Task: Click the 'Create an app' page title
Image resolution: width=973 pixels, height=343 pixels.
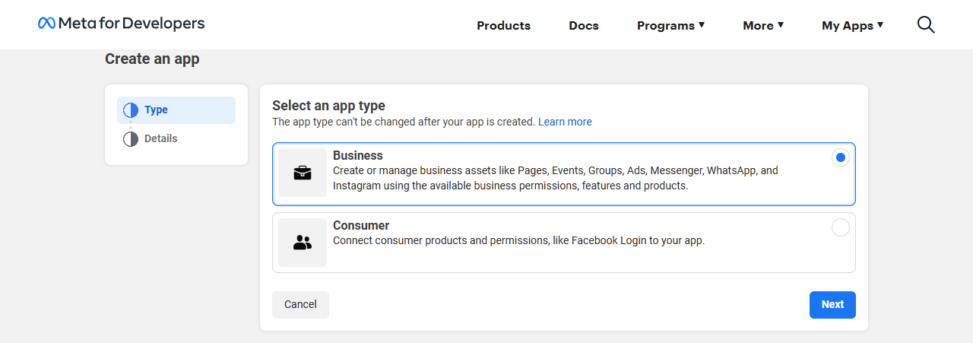Action: [152, 59]
